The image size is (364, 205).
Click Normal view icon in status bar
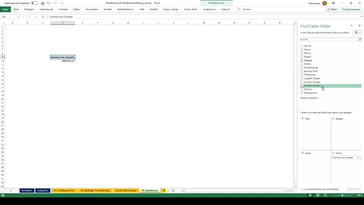(310, 195)
